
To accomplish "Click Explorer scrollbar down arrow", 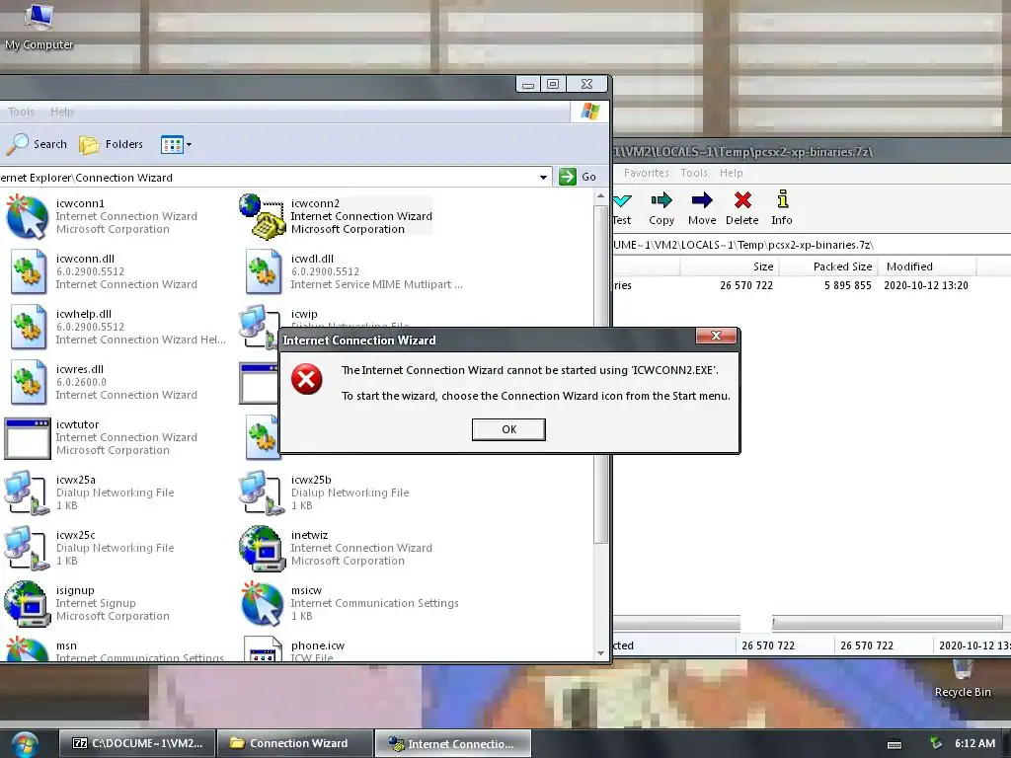I will tap(601, 653).
